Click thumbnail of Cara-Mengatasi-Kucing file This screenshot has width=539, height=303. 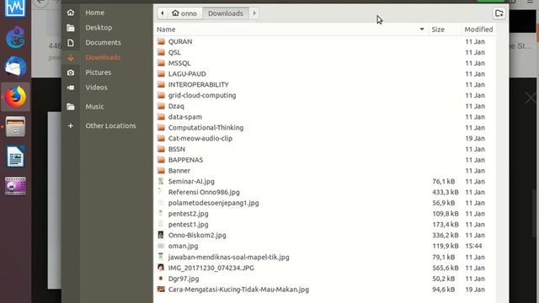pyautogui.click(x=161, y=290)
